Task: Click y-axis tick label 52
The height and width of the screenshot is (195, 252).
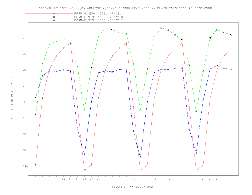Action: [x=24, y=166]
